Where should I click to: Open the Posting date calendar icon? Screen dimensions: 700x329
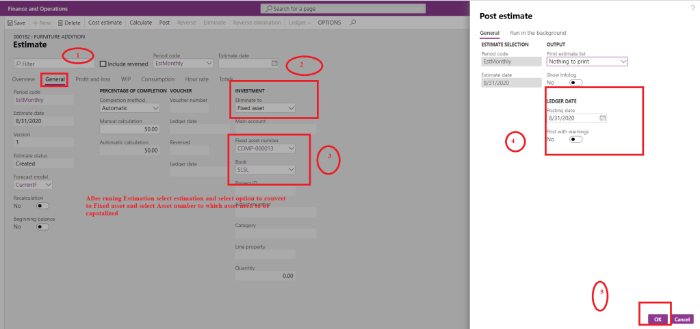point(601,118)
